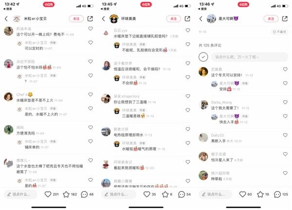Like the comment 你让我想到了三温暖
The height and width of the screenshot is (210, 292).
tap(188, 96)
